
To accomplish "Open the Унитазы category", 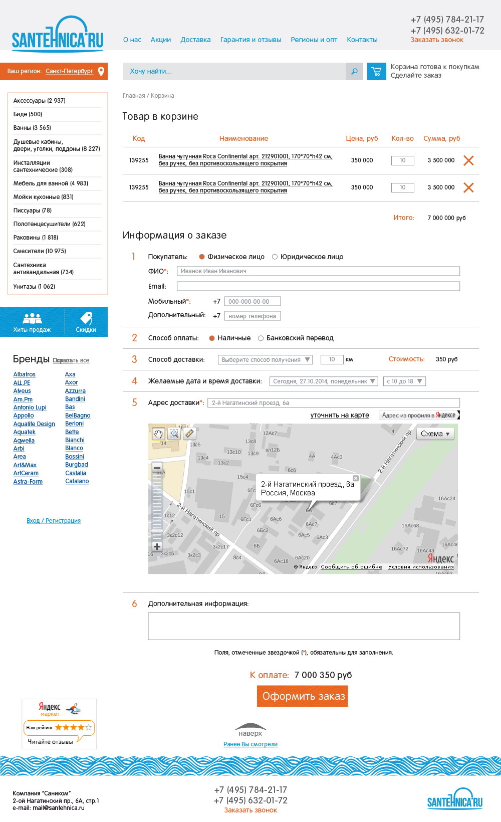I will (34, 287).
